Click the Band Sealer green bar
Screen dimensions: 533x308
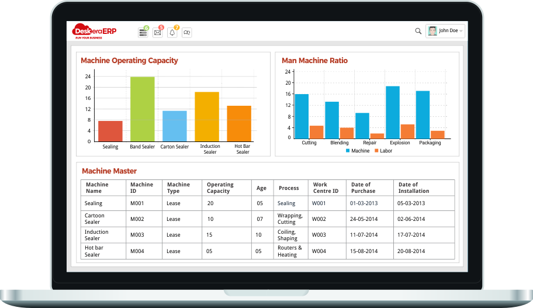[142, 109]
